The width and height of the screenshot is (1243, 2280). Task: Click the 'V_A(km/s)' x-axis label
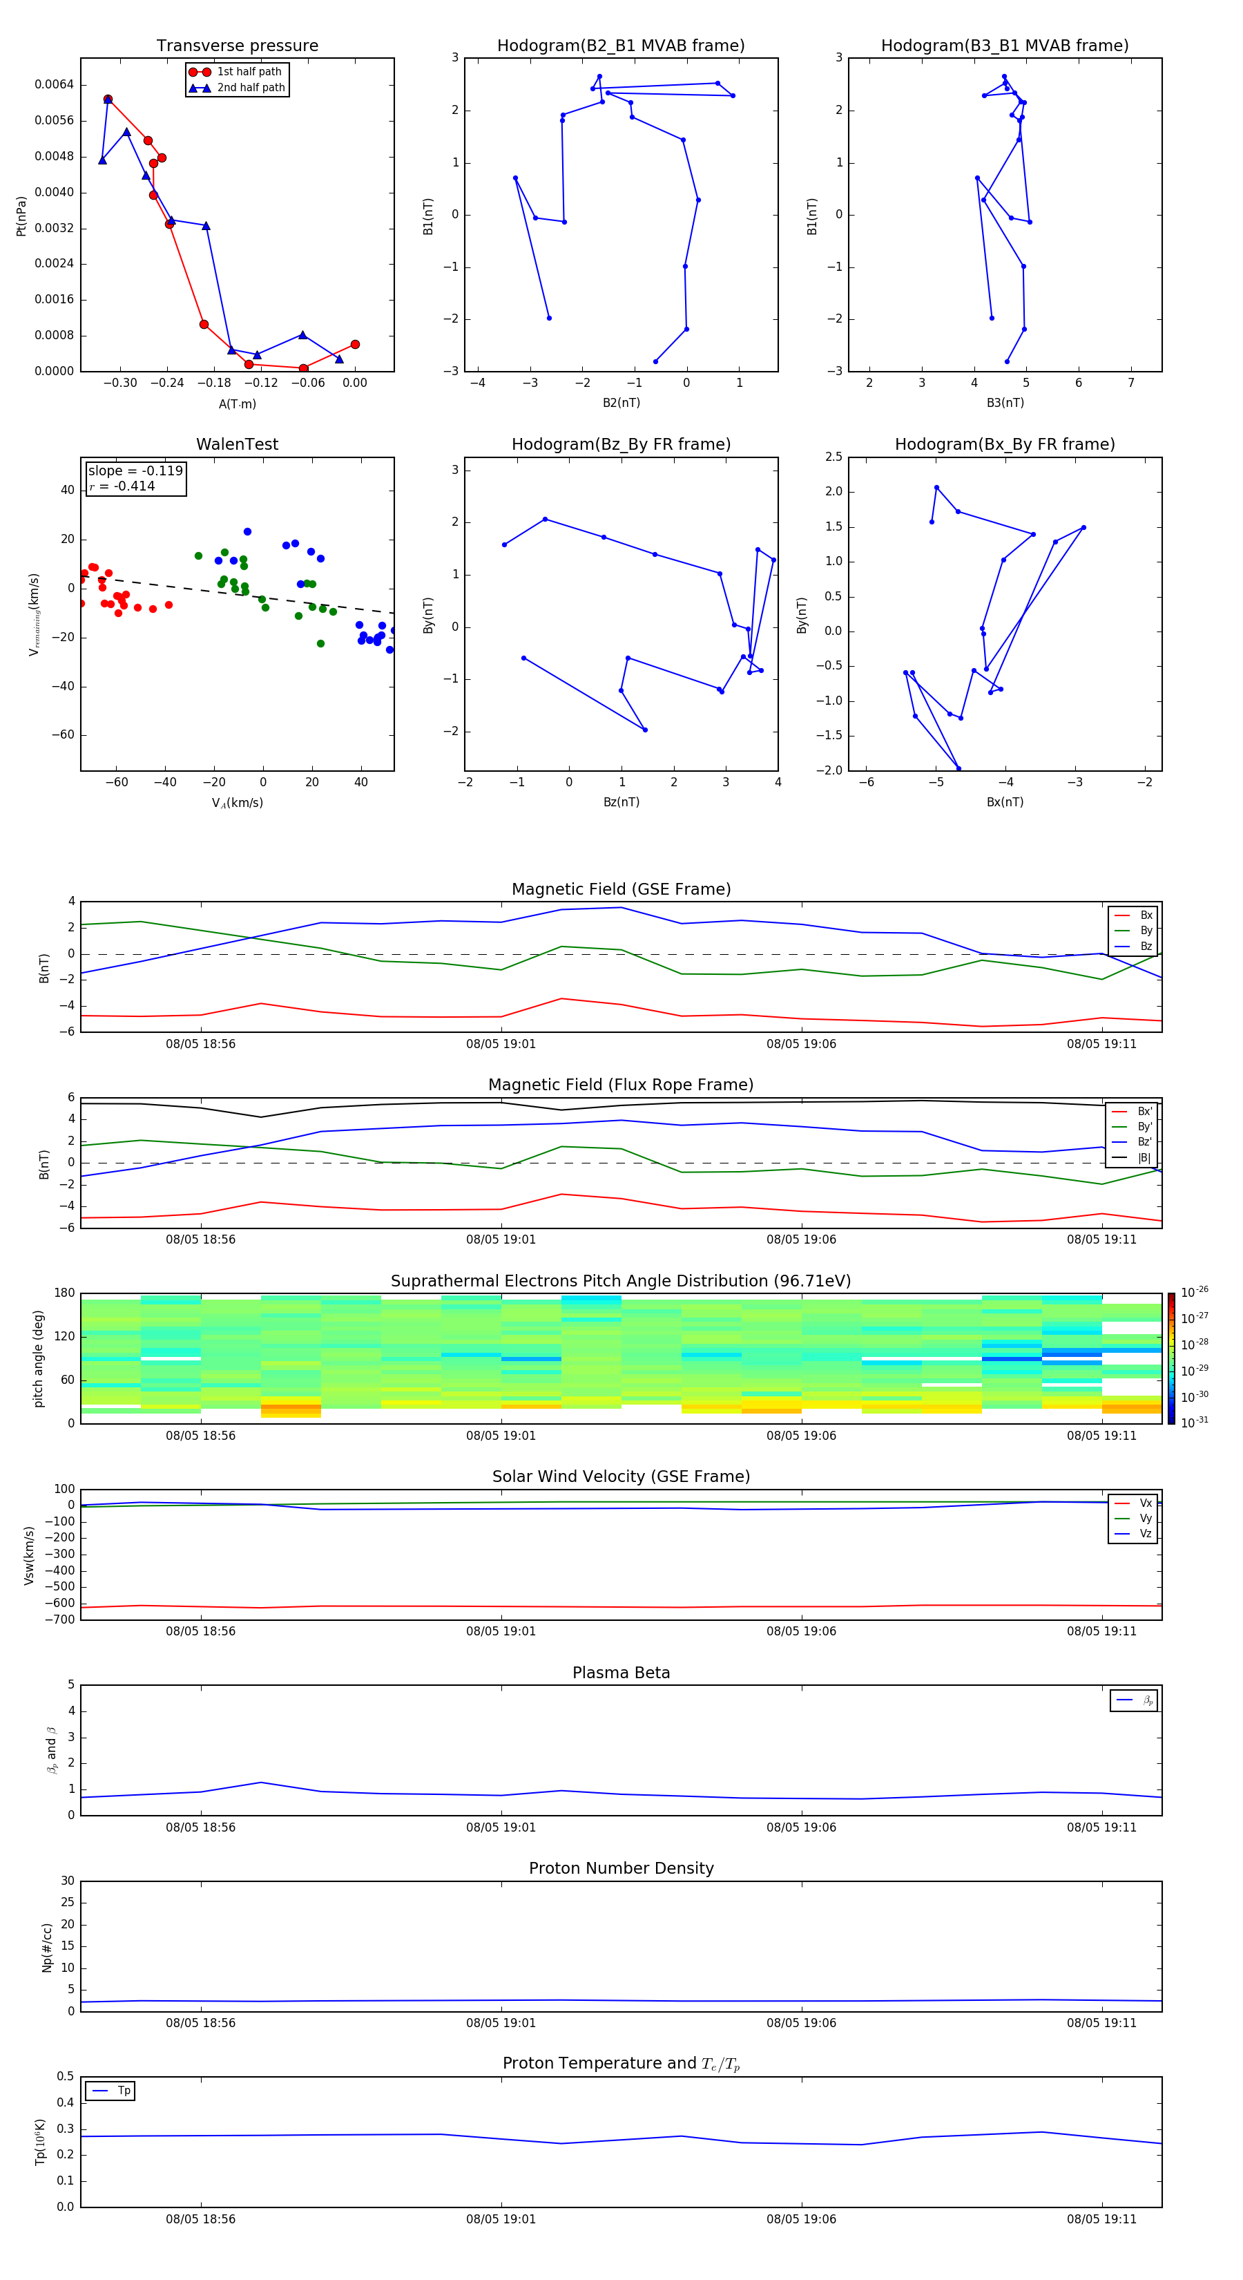tap(237, 803)
